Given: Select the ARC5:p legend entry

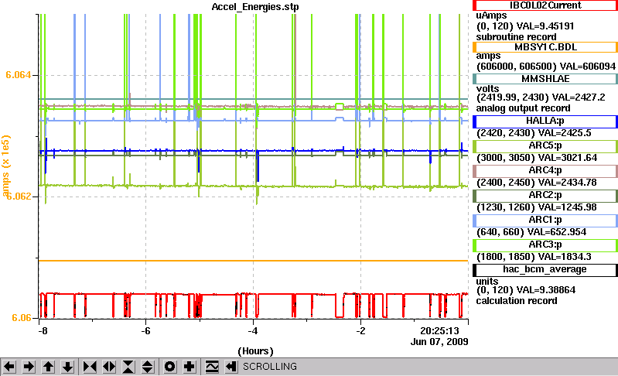Looking at the screenshot, I should (x=545, y=146).
